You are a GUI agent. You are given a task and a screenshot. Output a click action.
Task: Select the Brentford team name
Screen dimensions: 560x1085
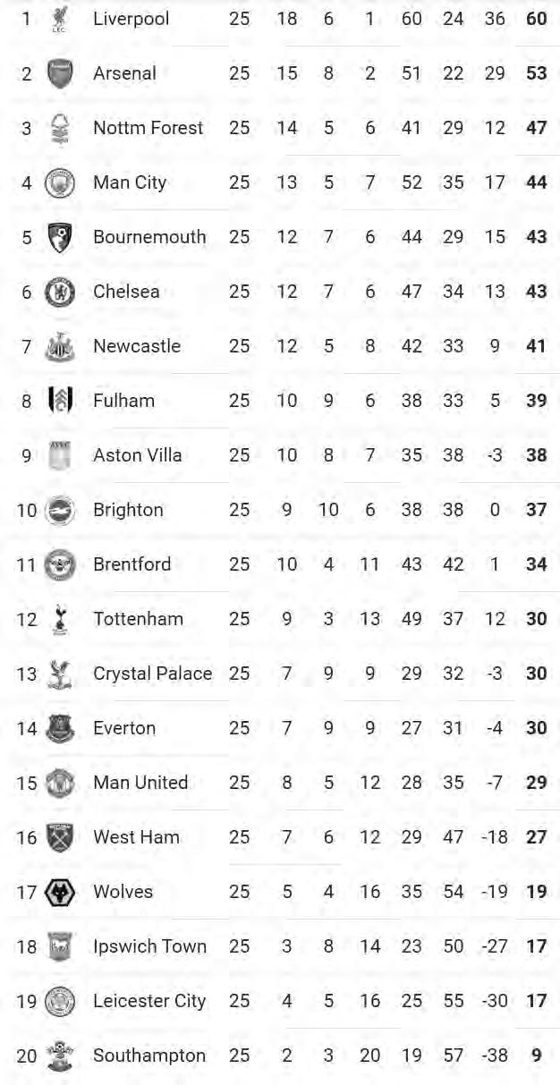[132, 564]
